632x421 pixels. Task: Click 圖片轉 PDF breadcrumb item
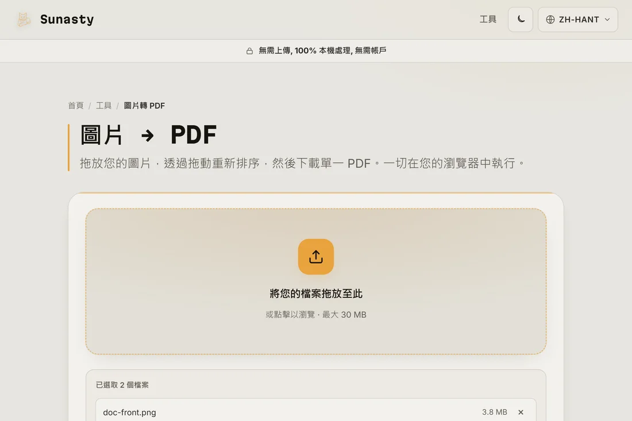click(x=144, y=106)
